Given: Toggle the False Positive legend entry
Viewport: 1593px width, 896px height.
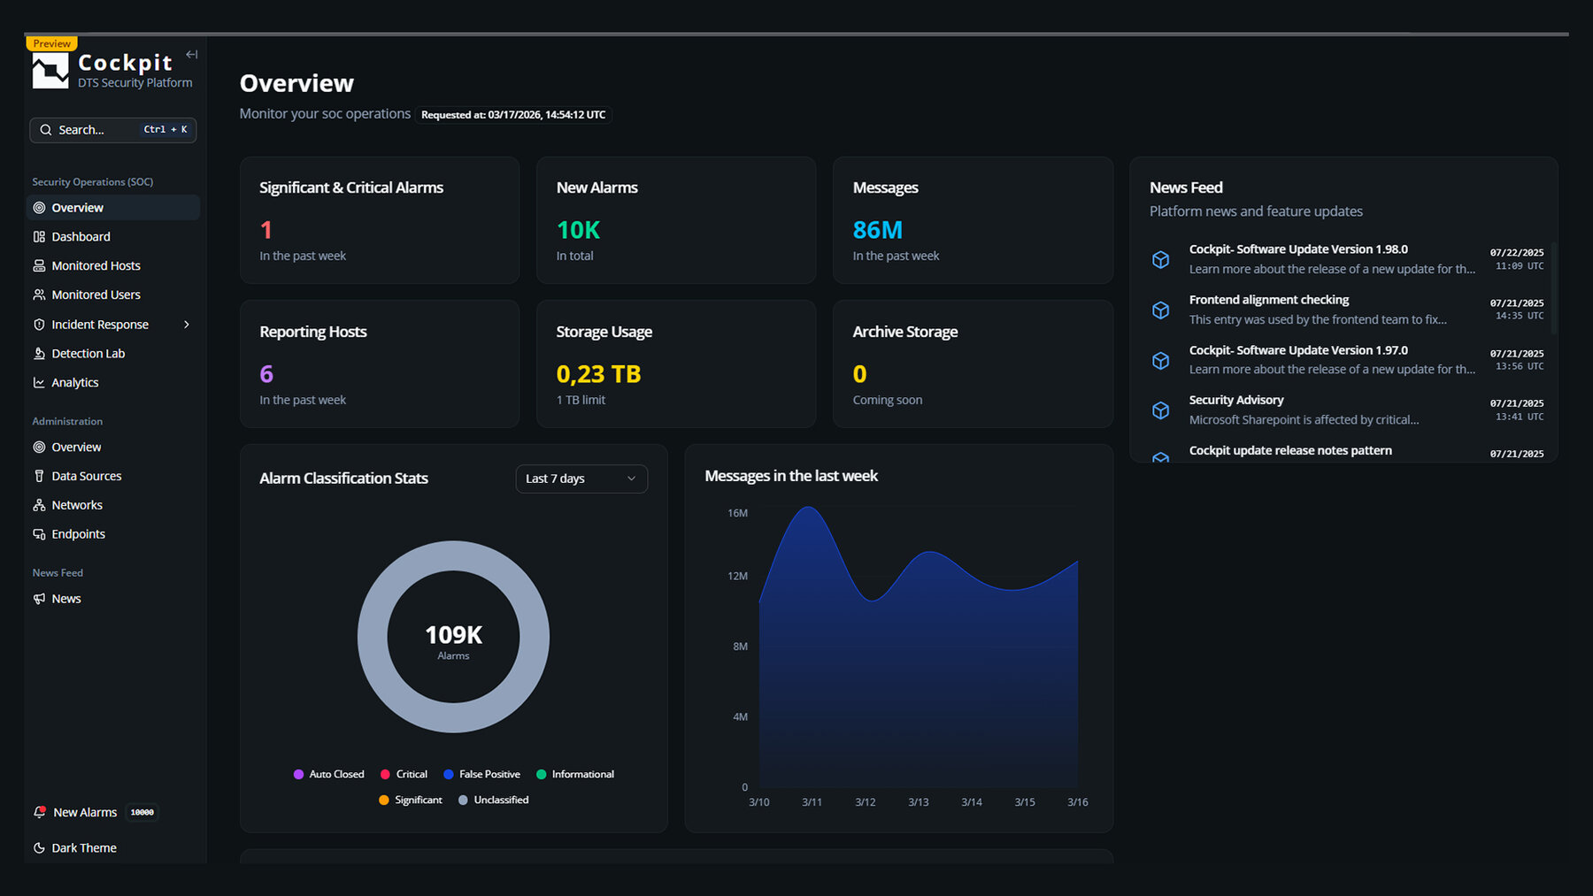Looking at the screenshot, I should coord(481,774).
